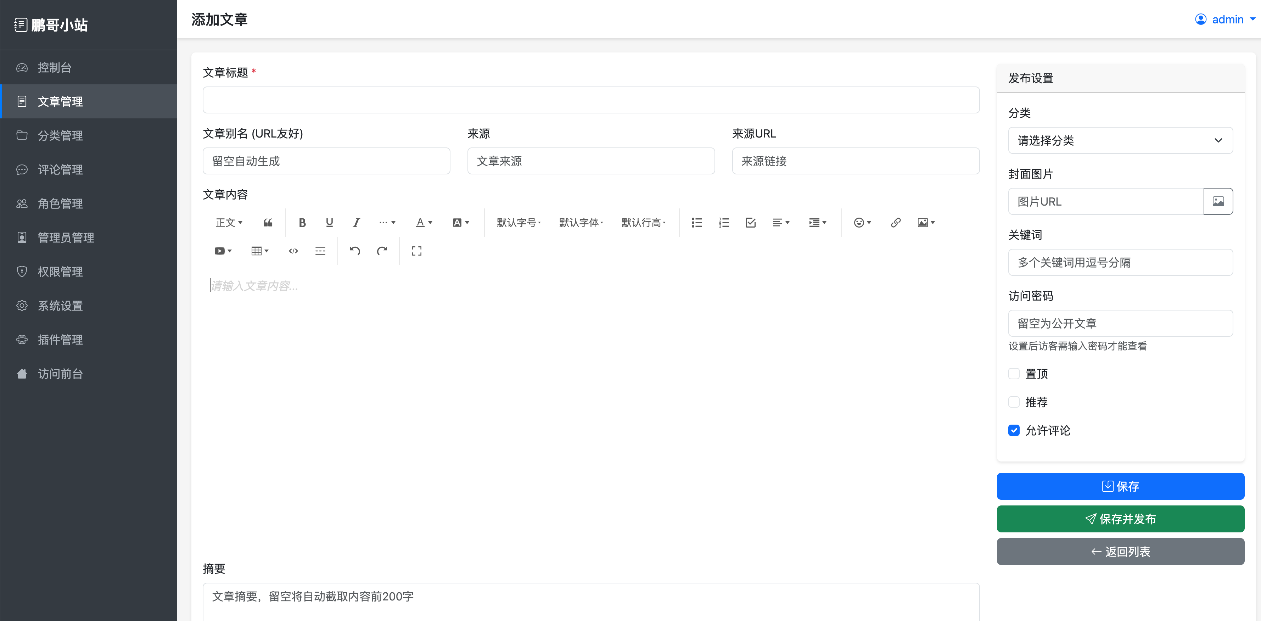
Task: Click the green 保存并发布 button
Action: (1120, 519)
